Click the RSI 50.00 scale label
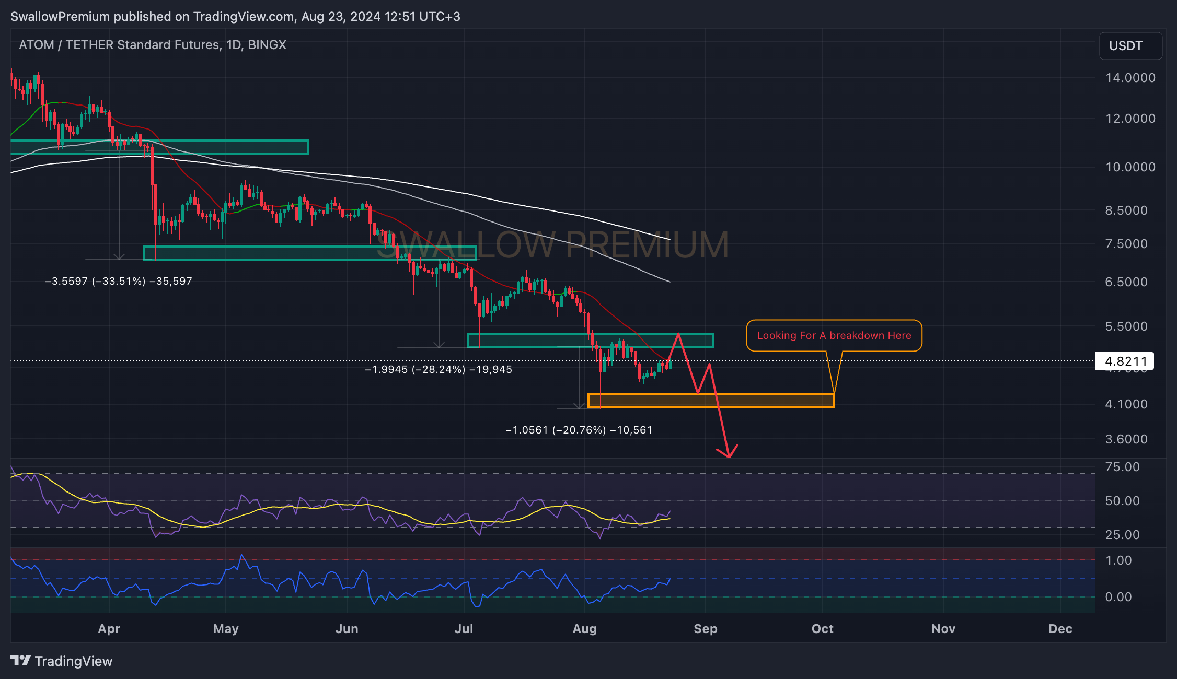The height and width of the screenshot is (679, 1177). pos(1122,501)
